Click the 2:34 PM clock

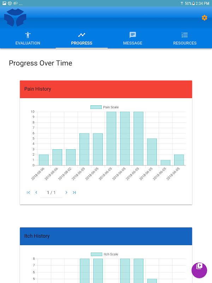202,3
